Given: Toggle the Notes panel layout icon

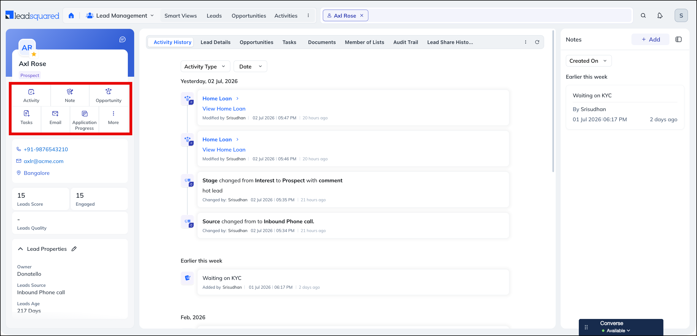Looking at the screenshot, I should [x=679, y=39].
